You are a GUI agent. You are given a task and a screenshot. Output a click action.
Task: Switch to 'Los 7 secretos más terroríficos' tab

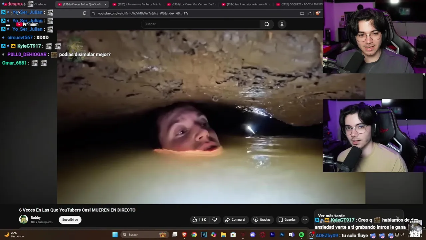[246, 4]
